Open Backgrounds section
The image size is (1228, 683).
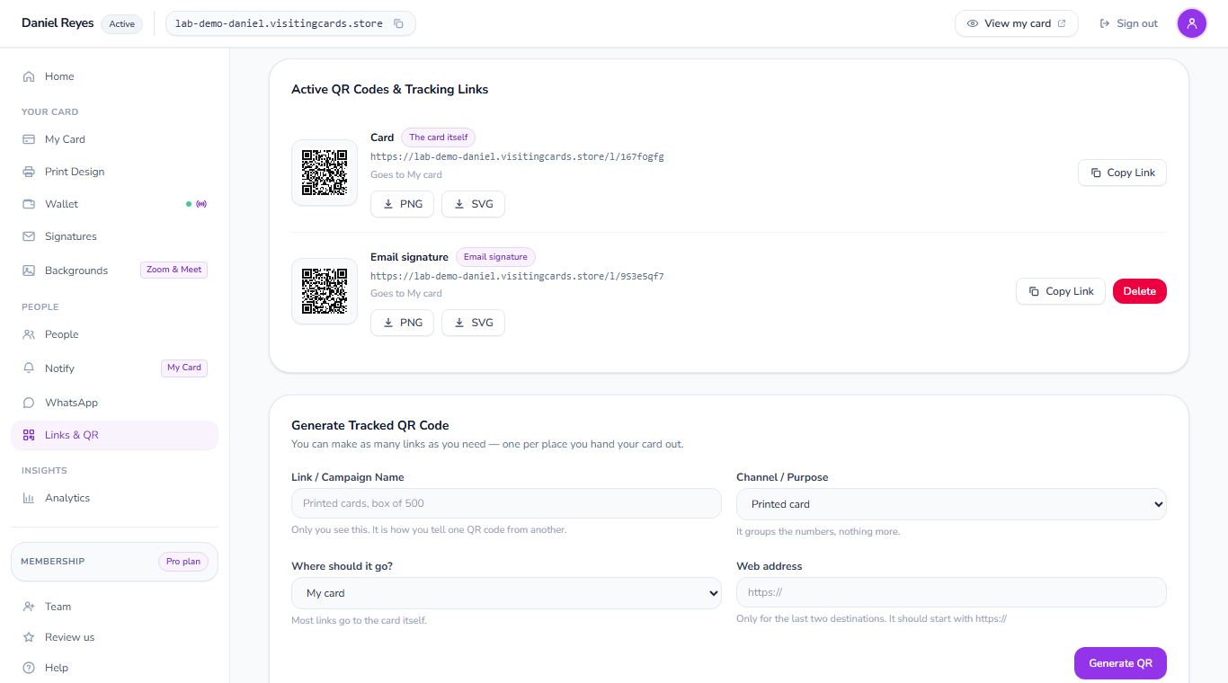[114, 271]
